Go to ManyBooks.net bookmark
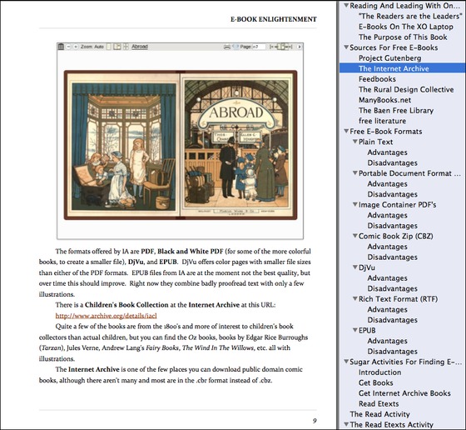The height and width of the screenshot is (430, 466). click(x=384, y=100)
